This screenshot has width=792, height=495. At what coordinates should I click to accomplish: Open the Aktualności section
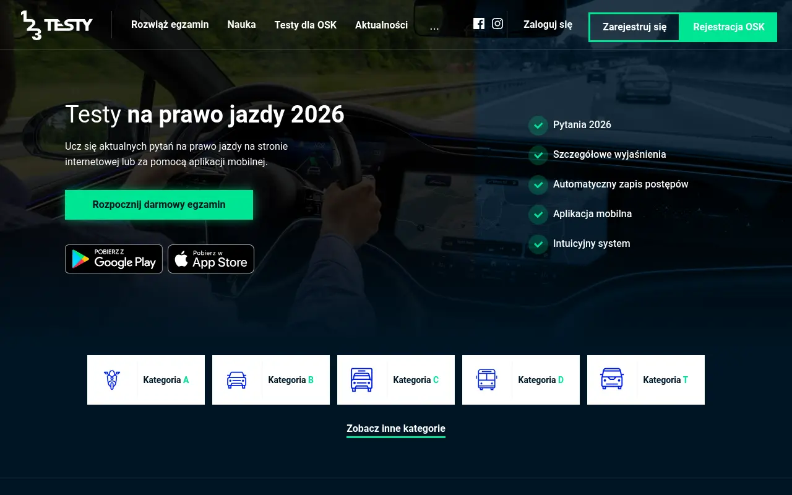point(381,25)
